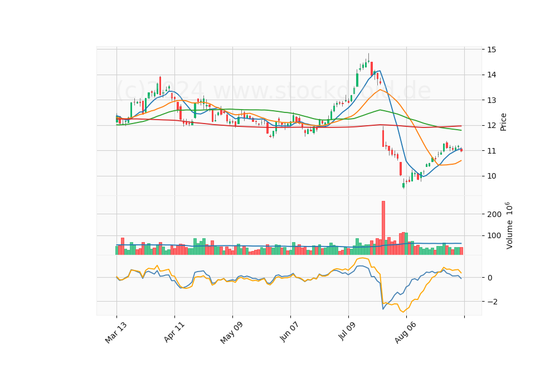Click the price tick label 11

pos(492,151)
